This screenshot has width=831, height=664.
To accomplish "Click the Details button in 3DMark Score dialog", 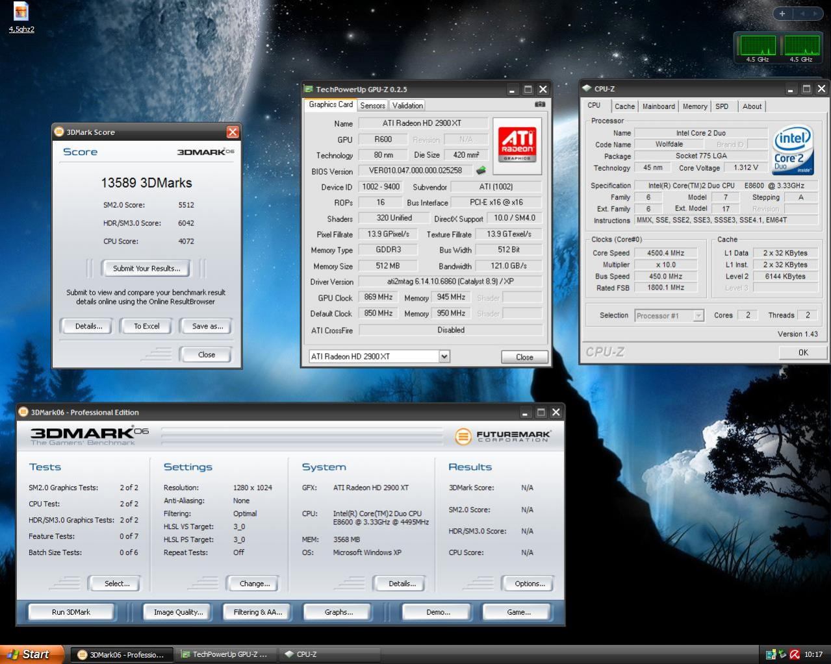I will pyautogui.click(x=88, y=326).
